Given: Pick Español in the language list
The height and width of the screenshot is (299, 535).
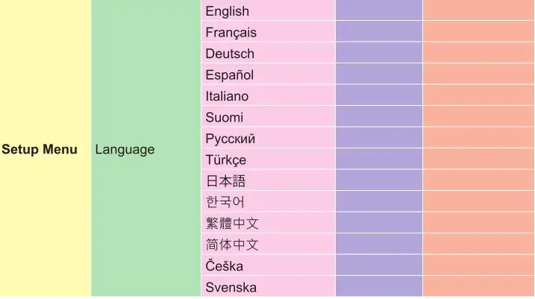Looking at the screenshot, I should (x=230, y=75).
